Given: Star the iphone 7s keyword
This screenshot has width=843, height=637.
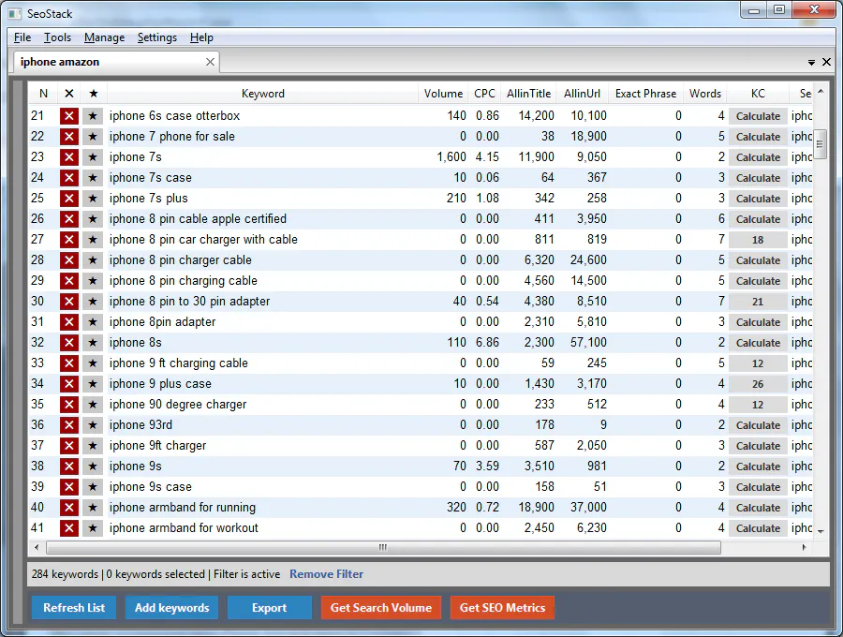Looking at the screenshot, I should [93, 157].
